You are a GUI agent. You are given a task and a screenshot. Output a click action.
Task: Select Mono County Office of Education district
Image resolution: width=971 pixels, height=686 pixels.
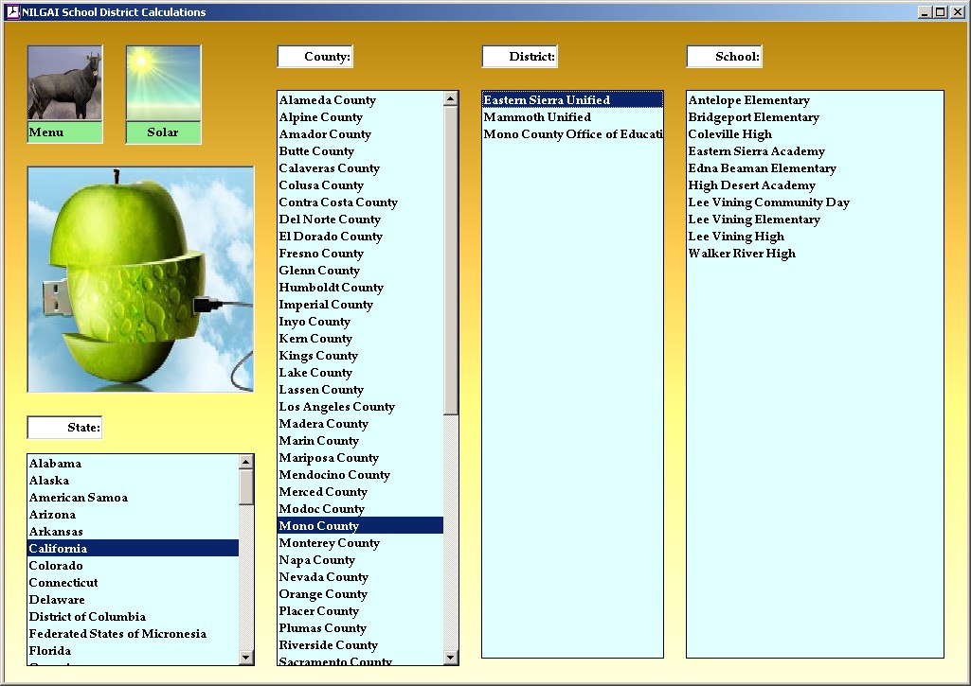(x=571, y=134)
